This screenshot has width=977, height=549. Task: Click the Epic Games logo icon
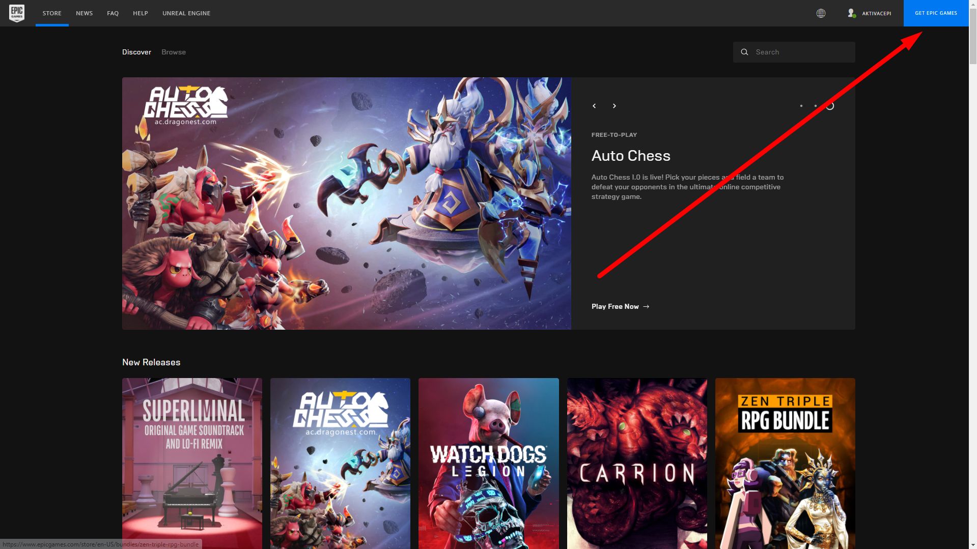(17, 13)
